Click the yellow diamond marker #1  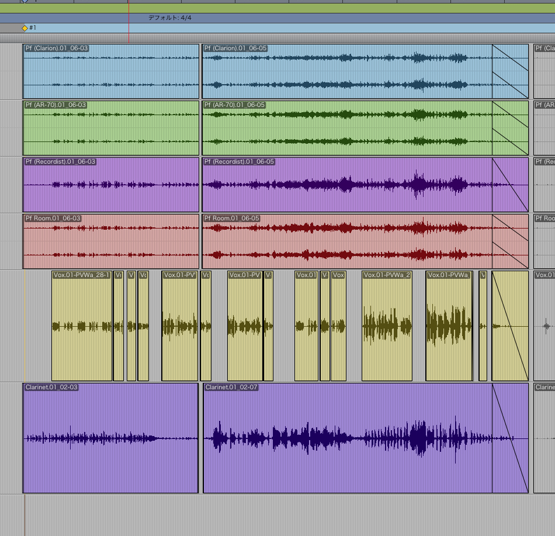point(25,28)
